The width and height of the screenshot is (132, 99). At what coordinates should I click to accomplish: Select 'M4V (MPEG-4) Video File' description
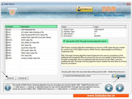tap(30, 43)
